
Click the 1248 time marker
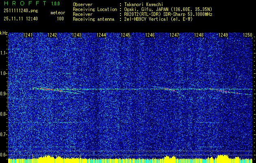[x=199, y=35]
